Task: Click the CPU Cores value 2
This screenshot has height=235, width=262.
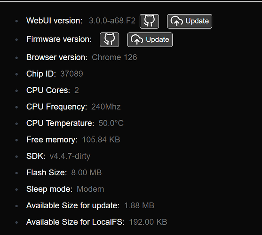Action: tap(77, 90)
